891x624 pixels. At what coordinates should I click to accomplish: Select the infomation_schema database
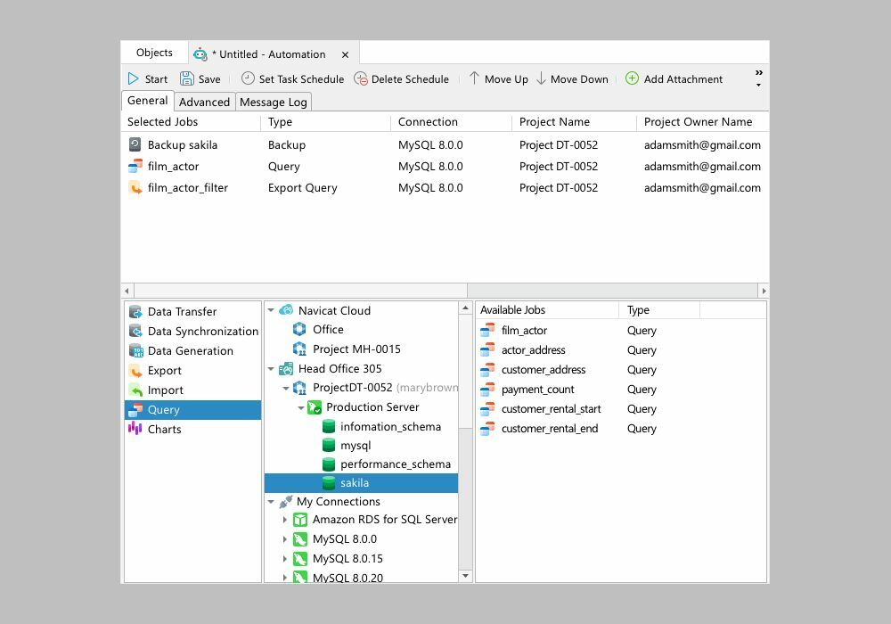pyautogui.click(x=390, y=426)
